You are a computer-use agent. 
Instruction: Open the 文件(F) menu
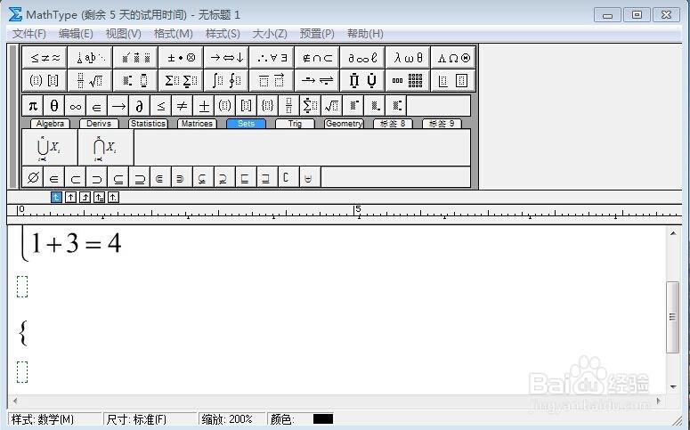[29, 34]
